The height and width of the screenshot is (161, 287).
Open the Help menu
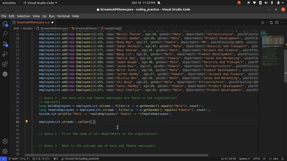pyautogui.click(x=75, y=16)
